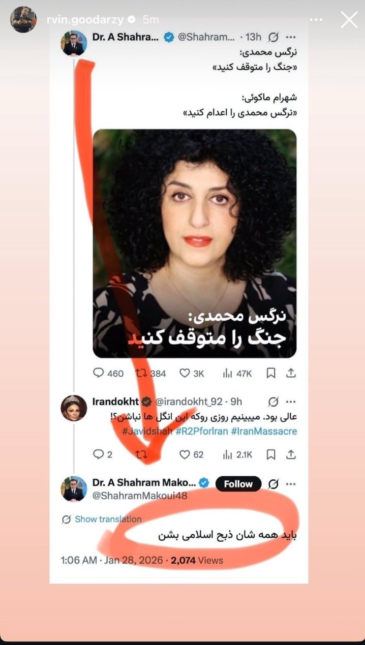Open rvin.goodarzy profile picture
The width and height of the screenshot is (365, 645).
[x=23, y=20]
